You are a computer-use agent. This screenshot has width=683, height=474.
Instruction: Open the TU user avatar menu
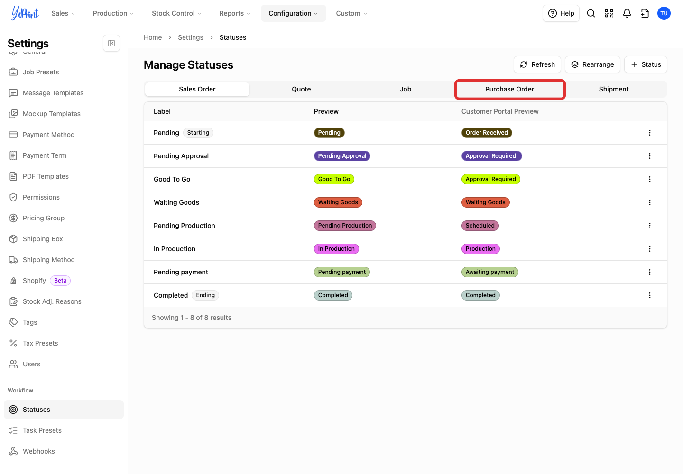[x=664, y=13]
